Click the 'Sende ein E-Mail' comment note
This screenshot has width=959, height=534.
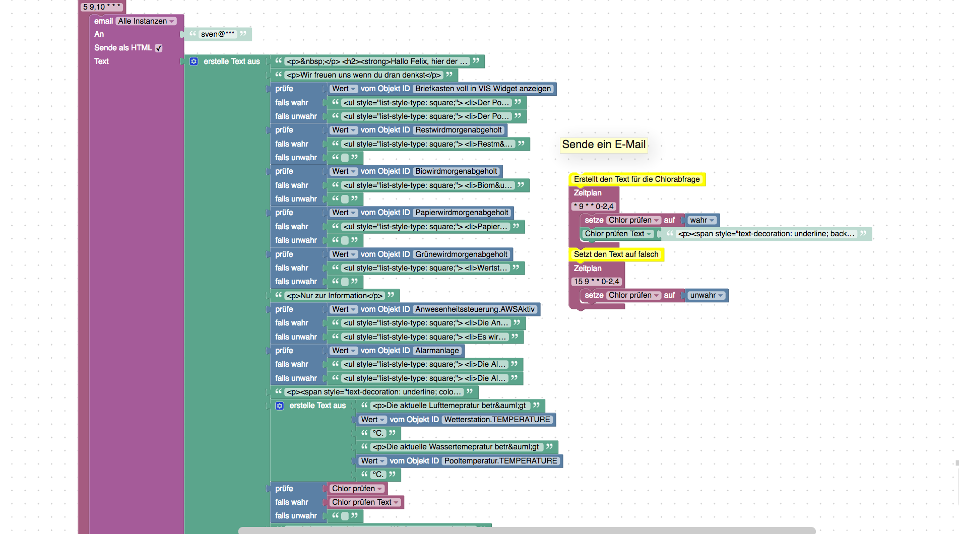(604, 145)
